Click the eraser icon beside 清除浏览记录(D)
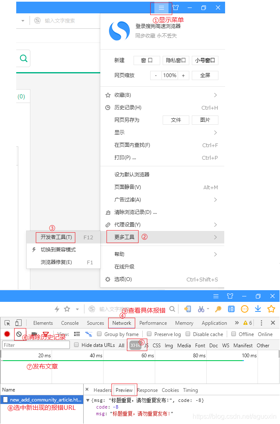 [108, 213]
